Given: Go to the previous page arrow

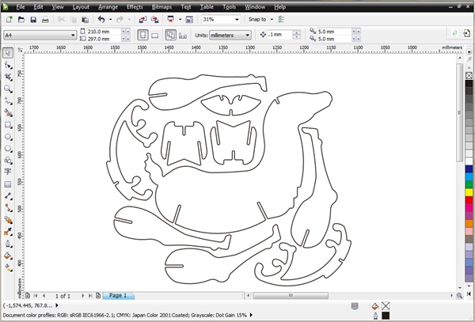Looking at the screenshot, I should pos(44,296).
